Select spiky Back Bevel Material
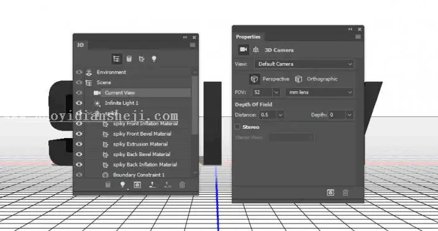Viewport: 438px width, 231px height. click(138, 154)
